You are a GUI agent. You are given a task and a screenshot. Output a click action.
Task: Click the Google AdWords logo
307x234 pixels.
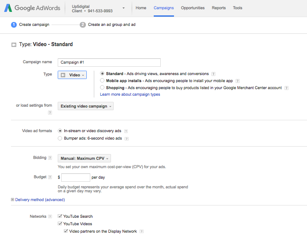click(x=32, y=8)
